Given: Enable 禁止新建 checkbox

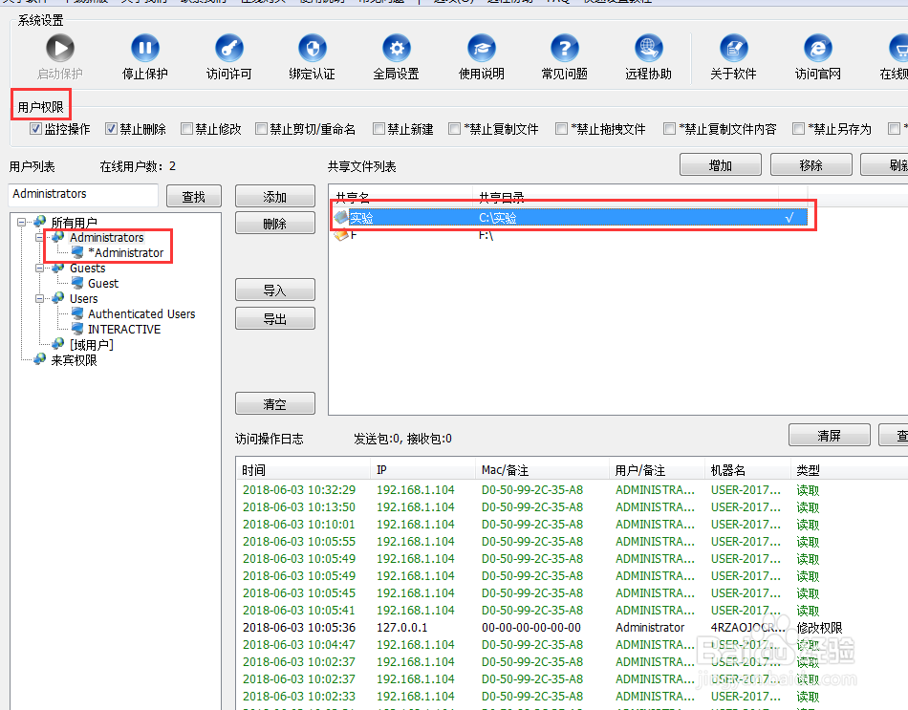Looking at the screenshot, I should 378,129.
